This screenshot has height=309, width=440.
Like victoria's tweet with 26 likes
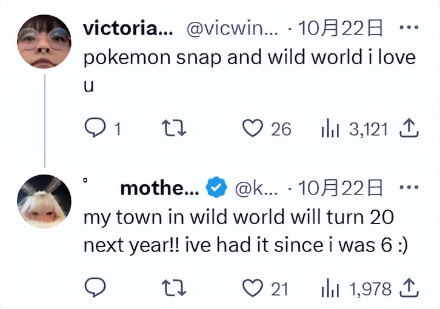250,128
